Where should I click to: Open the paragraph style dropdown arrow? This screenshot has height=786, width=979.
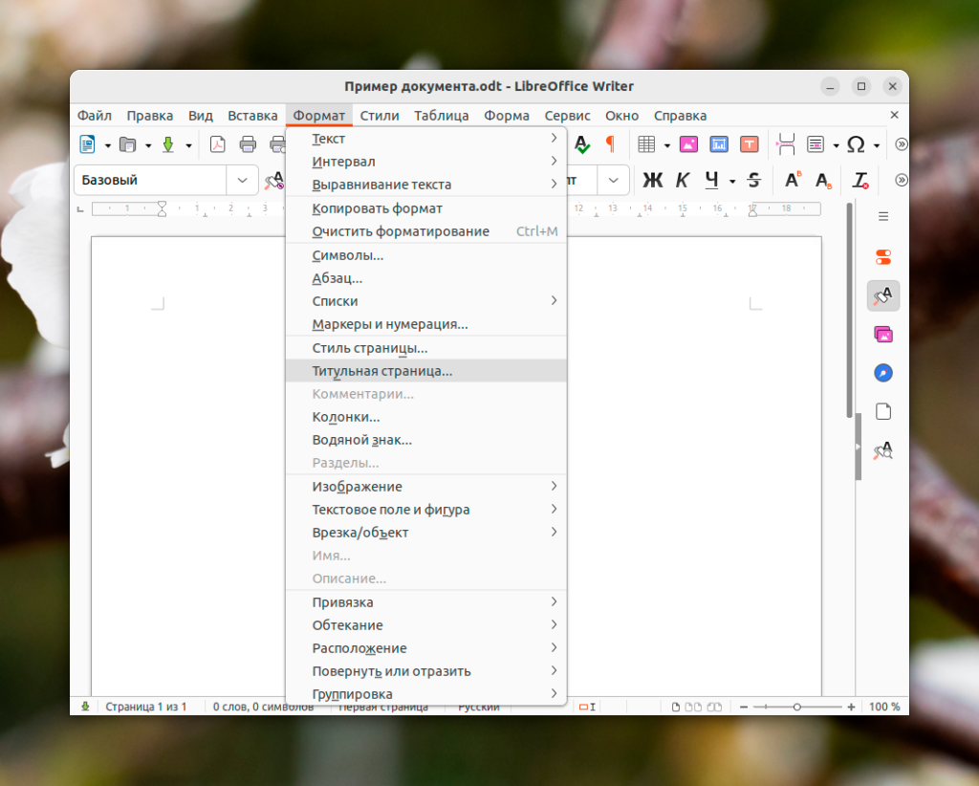point(242,181)
